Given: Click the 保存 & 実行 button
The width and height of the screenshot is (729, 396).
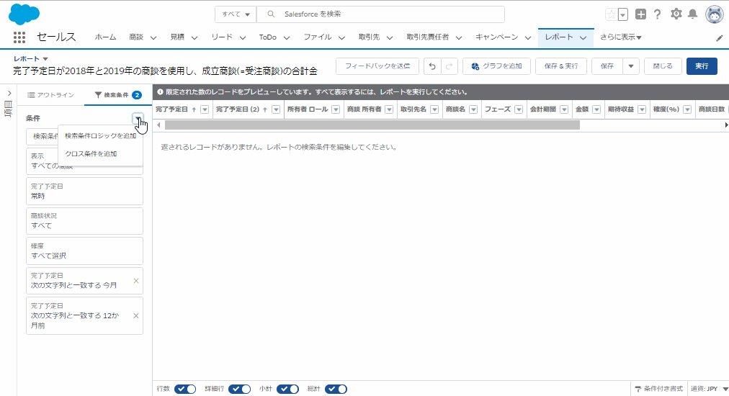Looking at the screenshot, I should (561, 66).
